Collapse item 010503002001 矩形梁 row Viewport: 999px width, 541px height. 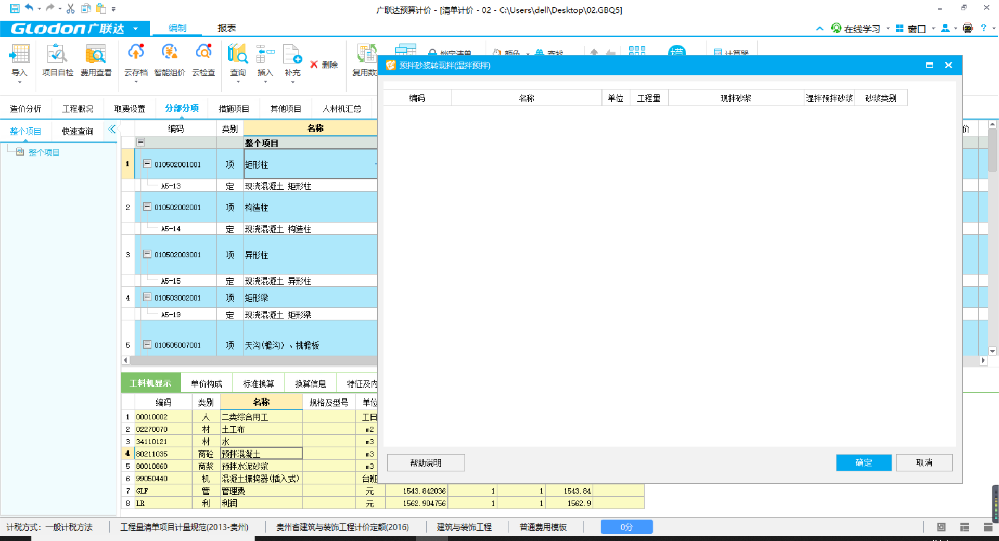(147, 297)
